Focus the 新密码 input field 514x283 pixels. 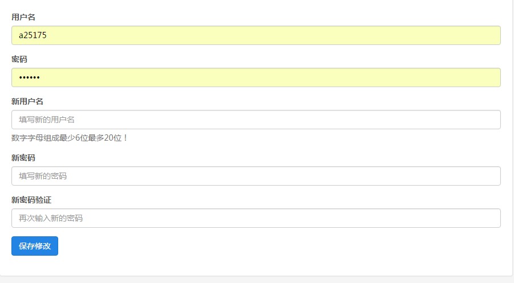[256, 176]
